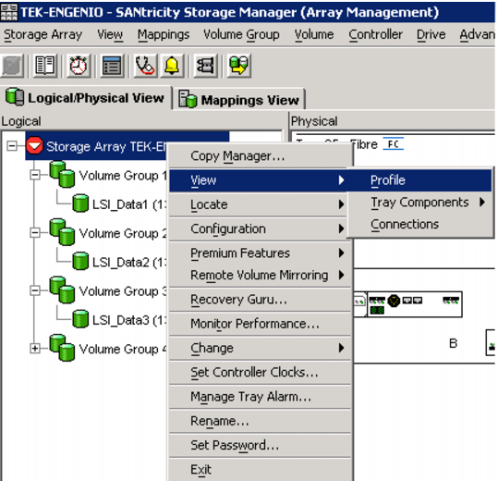Switch to Logical/Physical View tab
The width and height of the screenshot is (498, 481).
click(85, 97)
